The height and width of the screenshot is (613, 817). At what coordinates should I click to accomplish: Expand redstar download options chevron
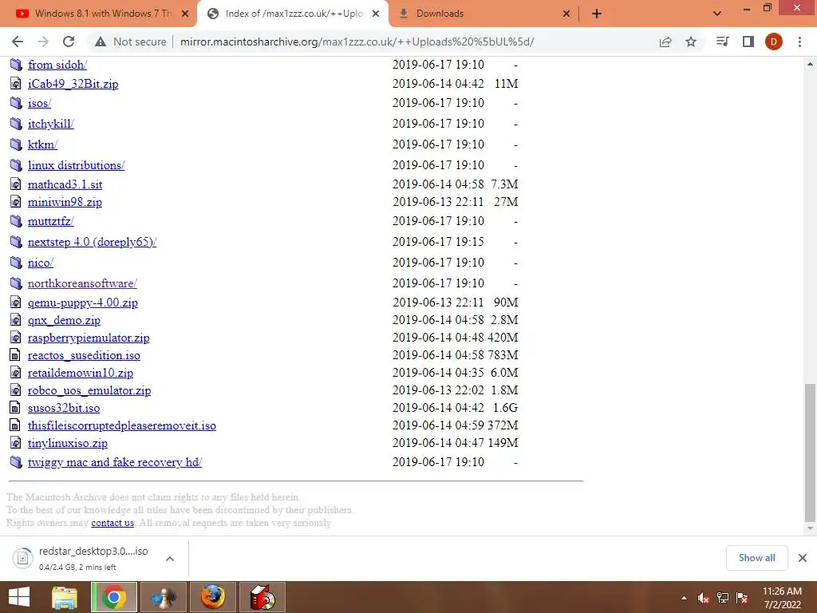(x=170, y=559)
